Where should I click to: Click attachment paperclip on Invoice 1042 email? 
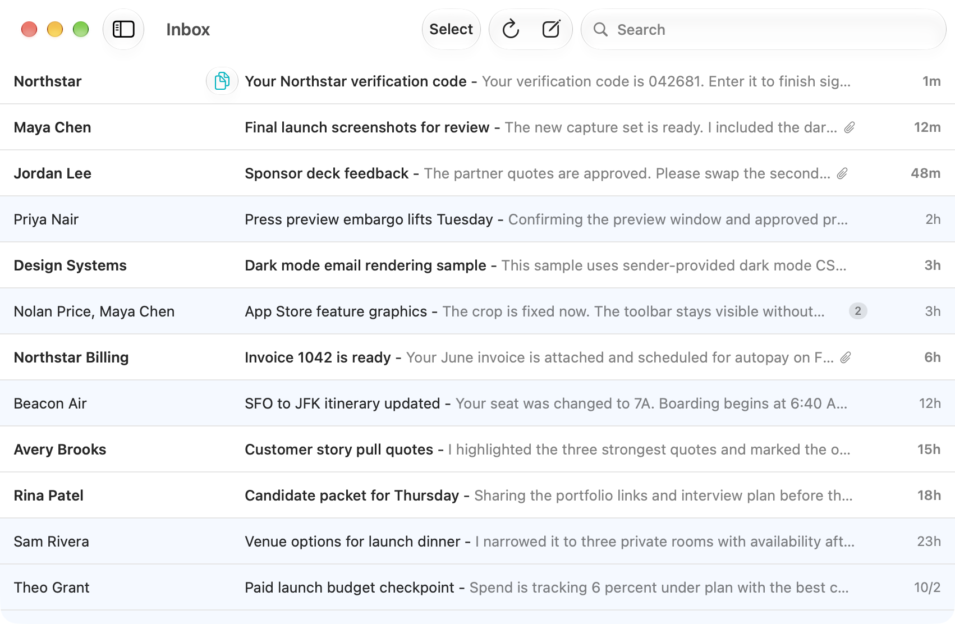[846, 357]
